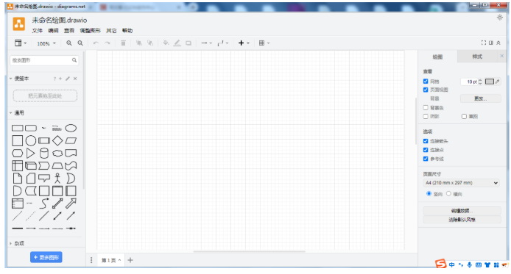Switch to the Style (样式) tab
This screenshot has width=511, height=274.
point(477,57)
